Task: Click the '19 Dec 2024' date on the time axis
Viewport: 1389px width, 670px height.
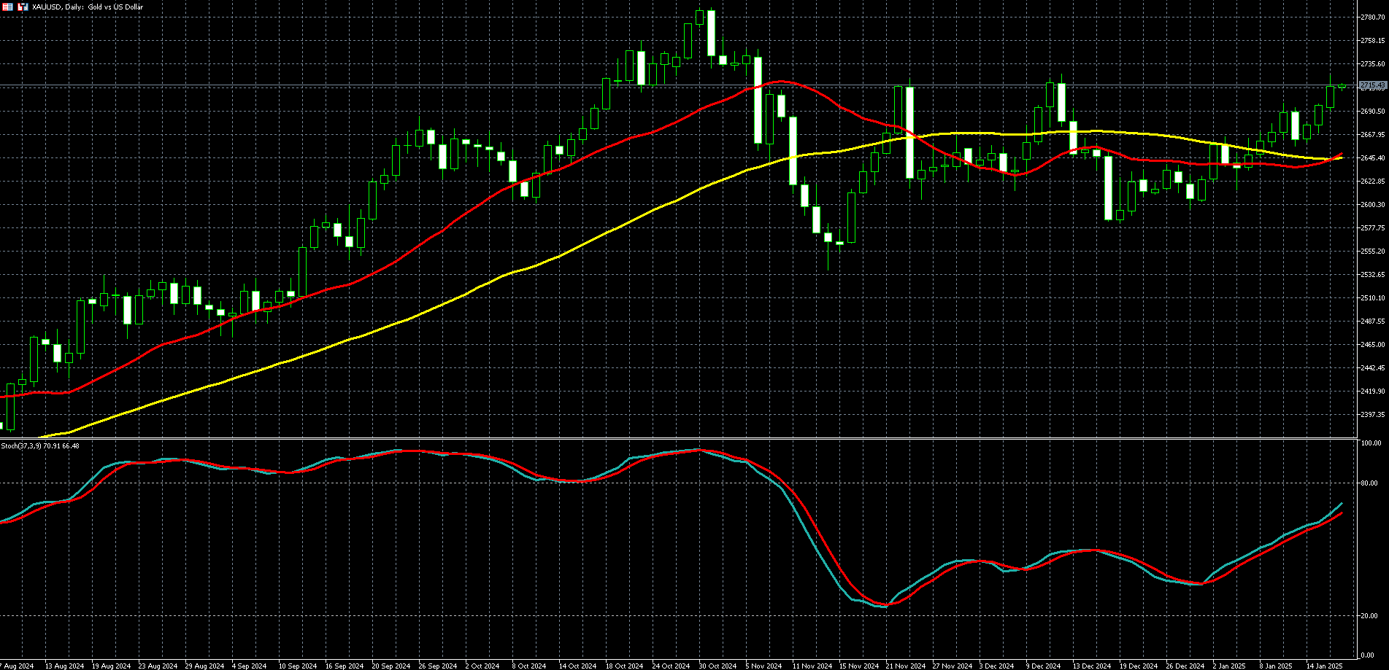Action: click(1139, 666)
